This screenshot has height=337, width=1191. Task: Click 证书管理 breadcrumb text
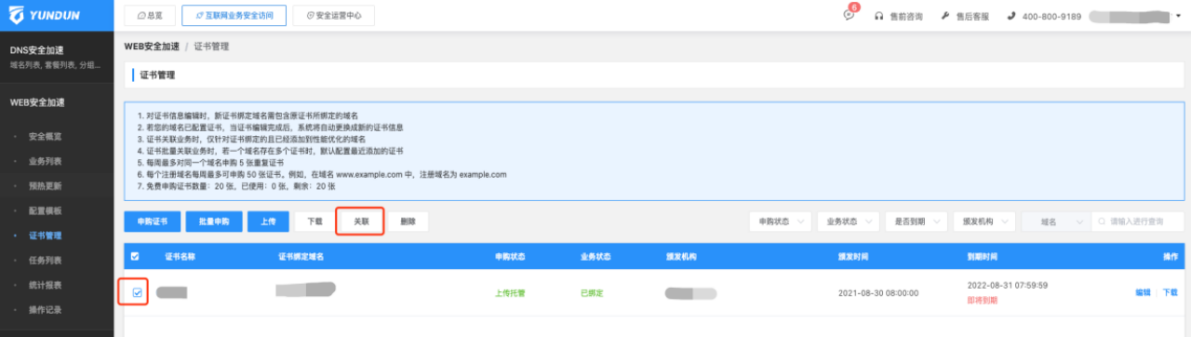(212, 46)
